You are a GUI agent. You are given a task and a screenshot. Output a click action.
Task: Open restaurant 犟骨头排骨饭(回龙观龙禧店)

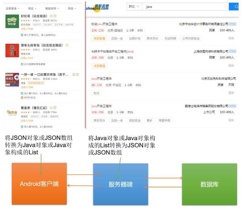[42, 45]
